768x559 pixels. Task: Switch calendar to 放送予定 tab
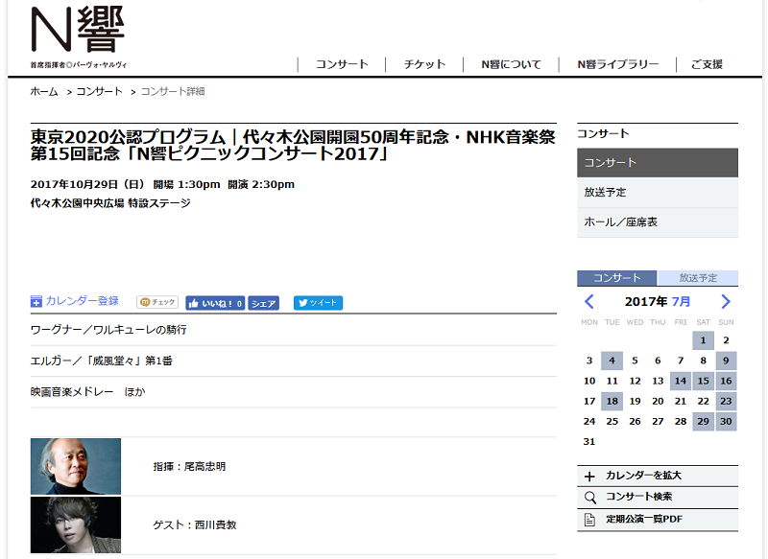[x=698, y=278]
